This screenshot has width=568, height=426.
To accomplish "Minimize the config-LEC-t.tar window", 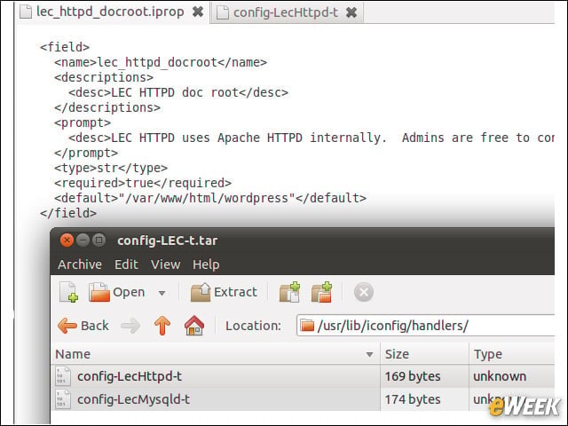I will tap(83, 241).
